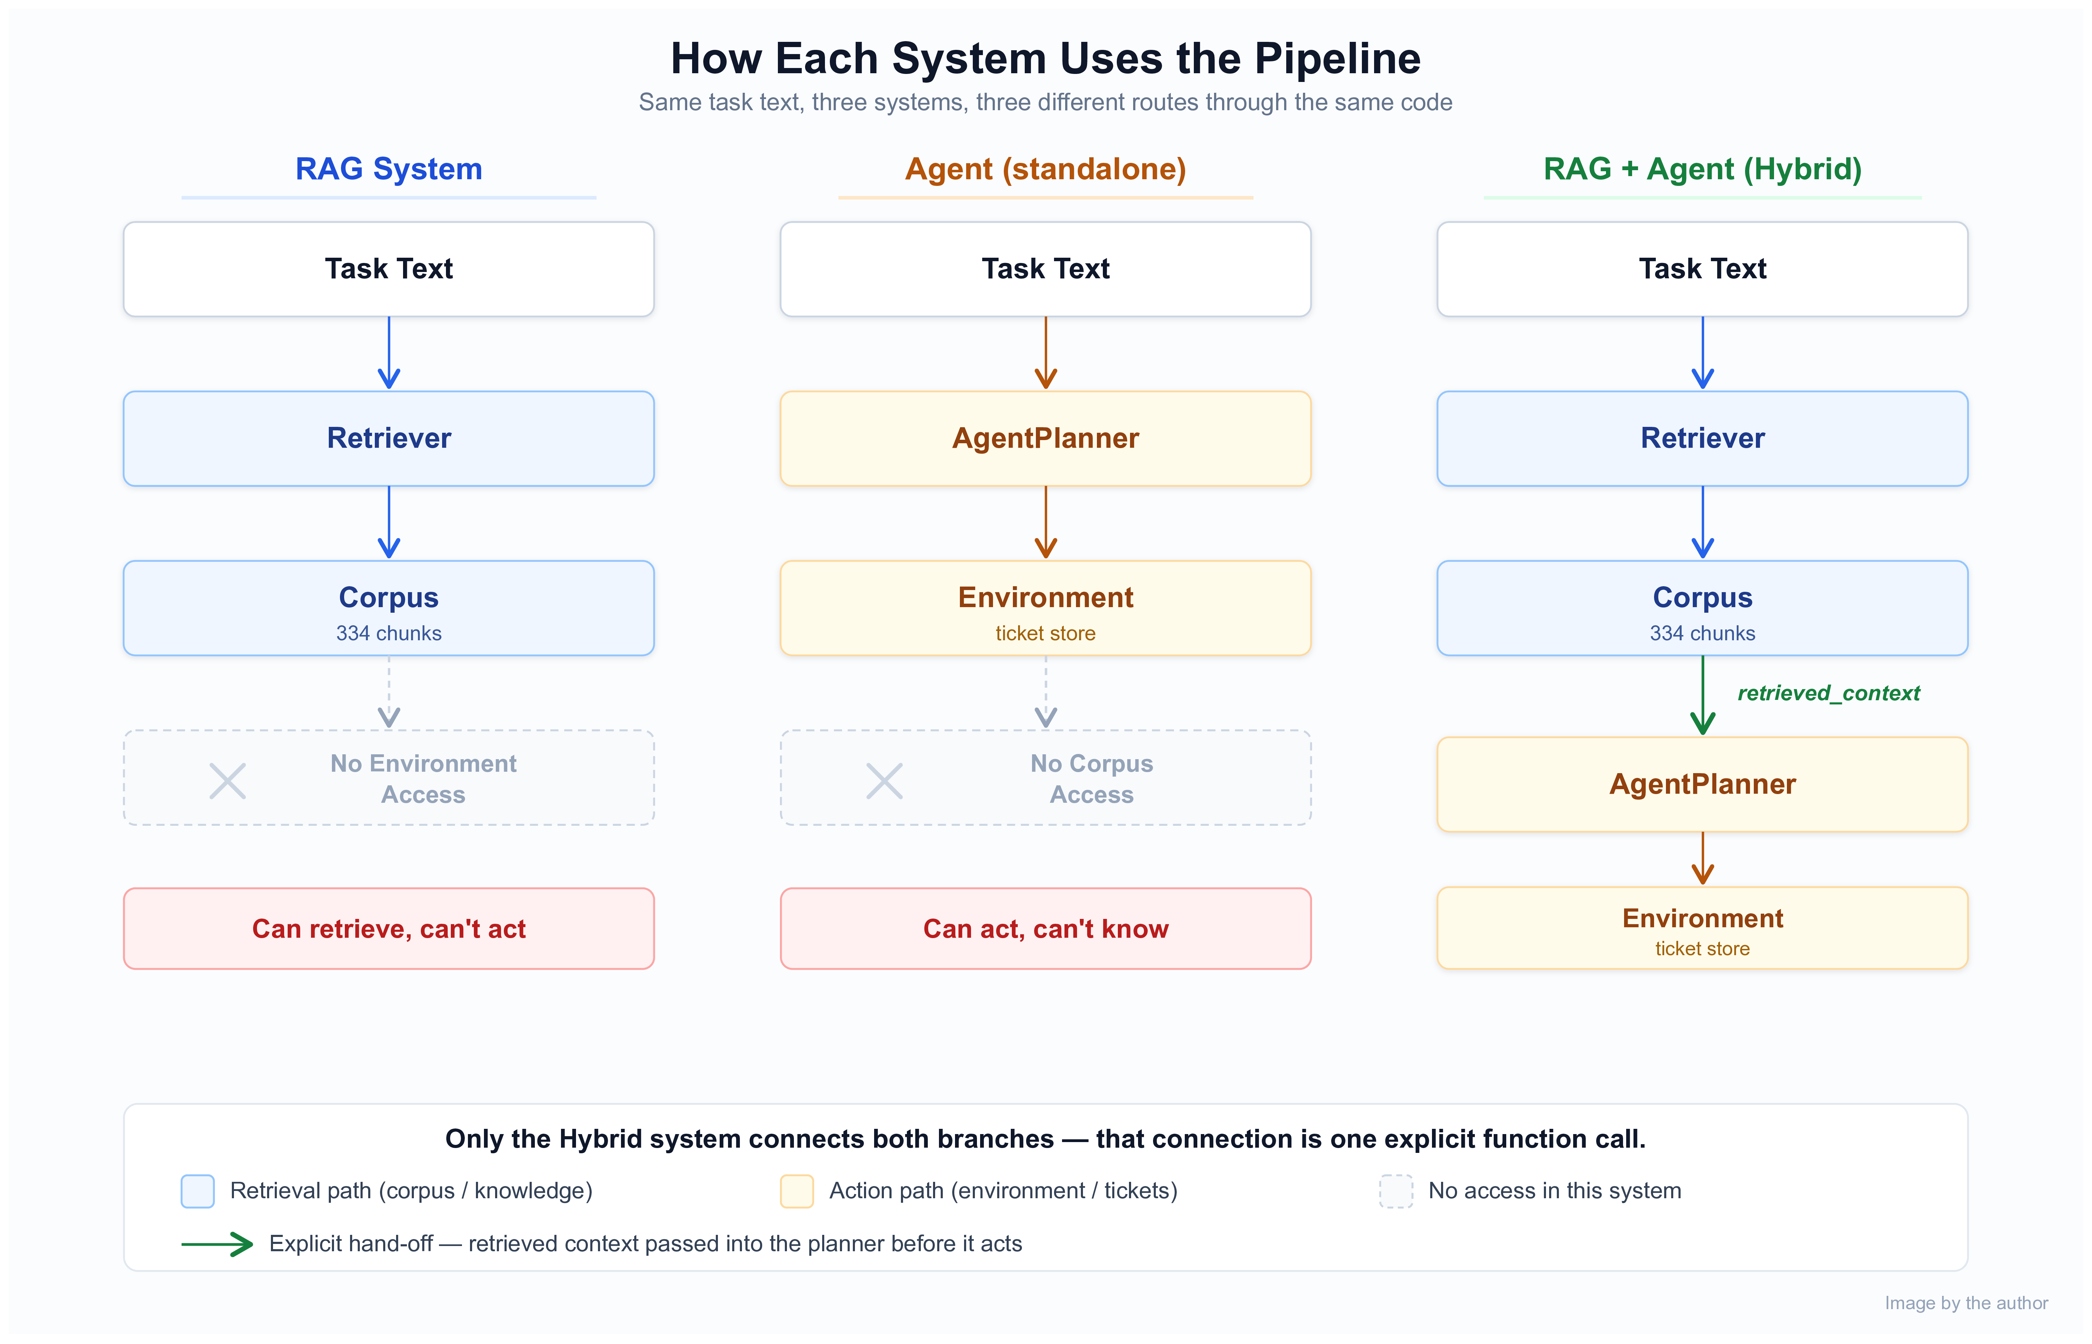Image resolution: width=2092 pixels, height=1344 pixels.
Task: Click the blue Retrieval path legend swatch
Action: [198, 1191]
